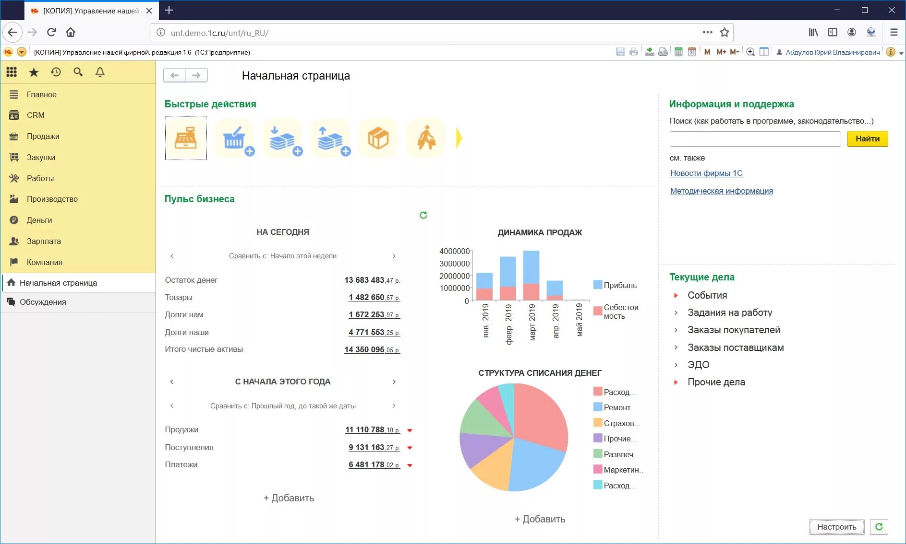Switch to Обсуждения tab
The image size is (906, 544).
point(78,302)
